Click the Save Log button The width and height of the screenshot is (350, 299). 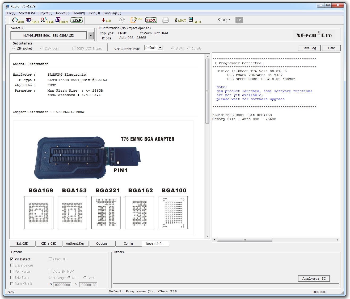[x=309, y=48]
